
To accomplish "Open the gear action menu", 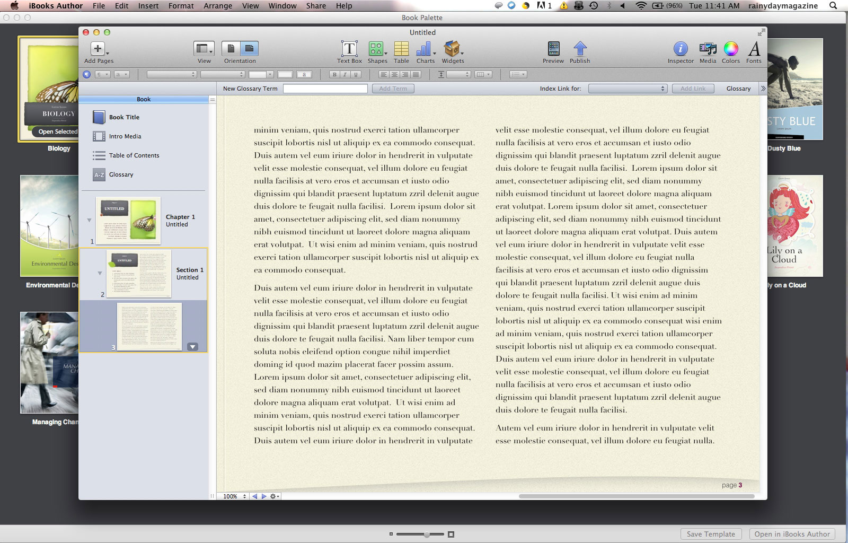I will 275,496.
